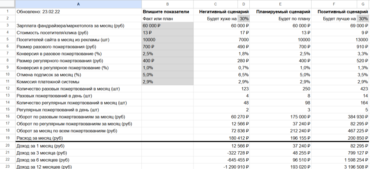Click label 'Комиссия платежной системы'

click(x=48, y=82)
